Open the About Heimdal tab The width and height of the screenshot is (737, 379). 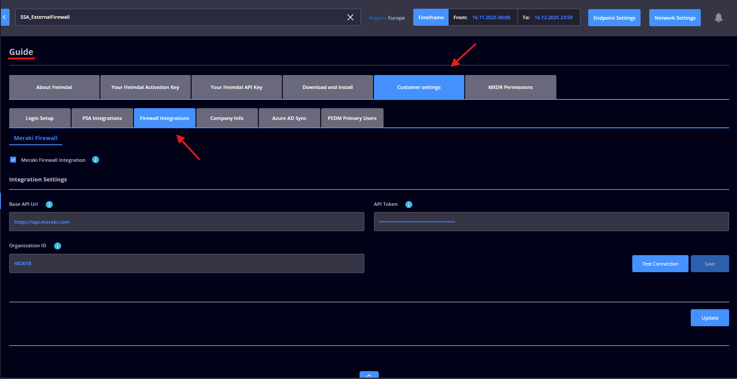point(54,87)
